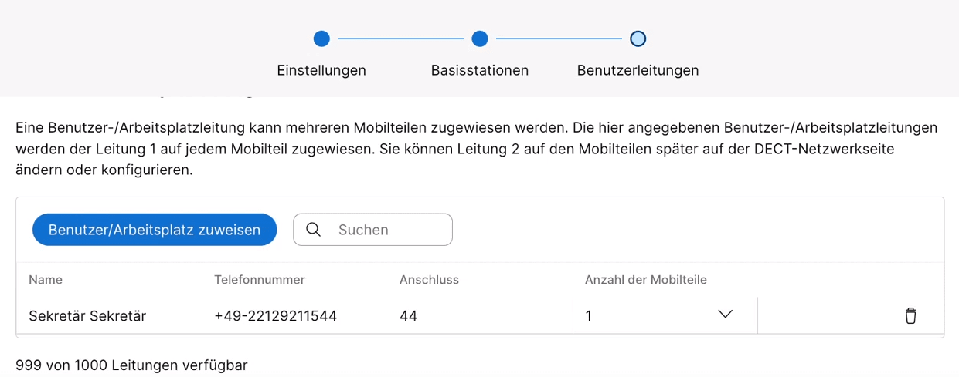Screen dimensions: 959x377
Task: Go to the Einstellungen step circle
Action: pos(321,39)
